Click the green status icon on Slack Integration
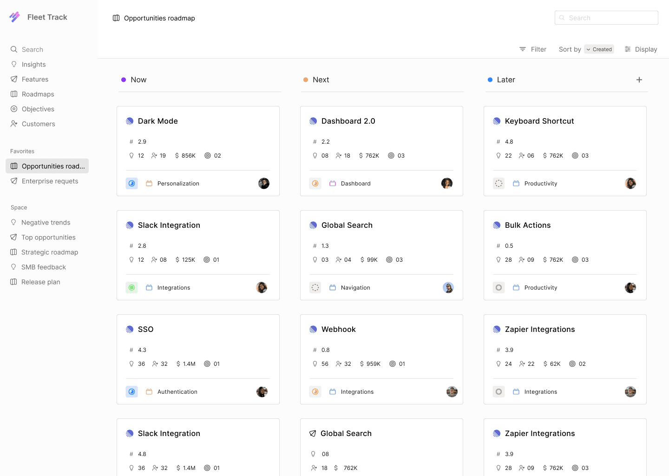The width and height of the screenshot is (669, 476). pyautogui.click(x=132, y=288)
